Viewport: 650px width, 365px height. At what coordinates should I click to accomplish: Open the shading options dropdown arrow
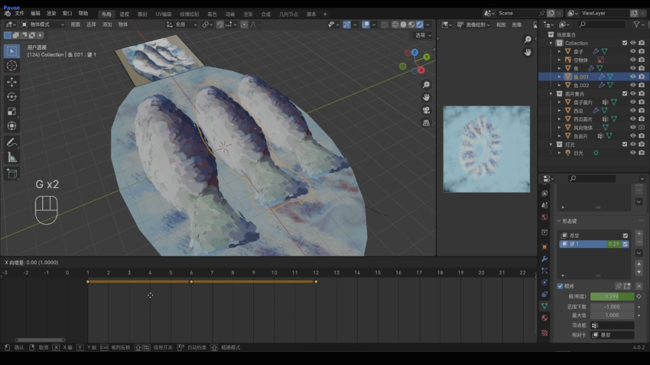428,25
